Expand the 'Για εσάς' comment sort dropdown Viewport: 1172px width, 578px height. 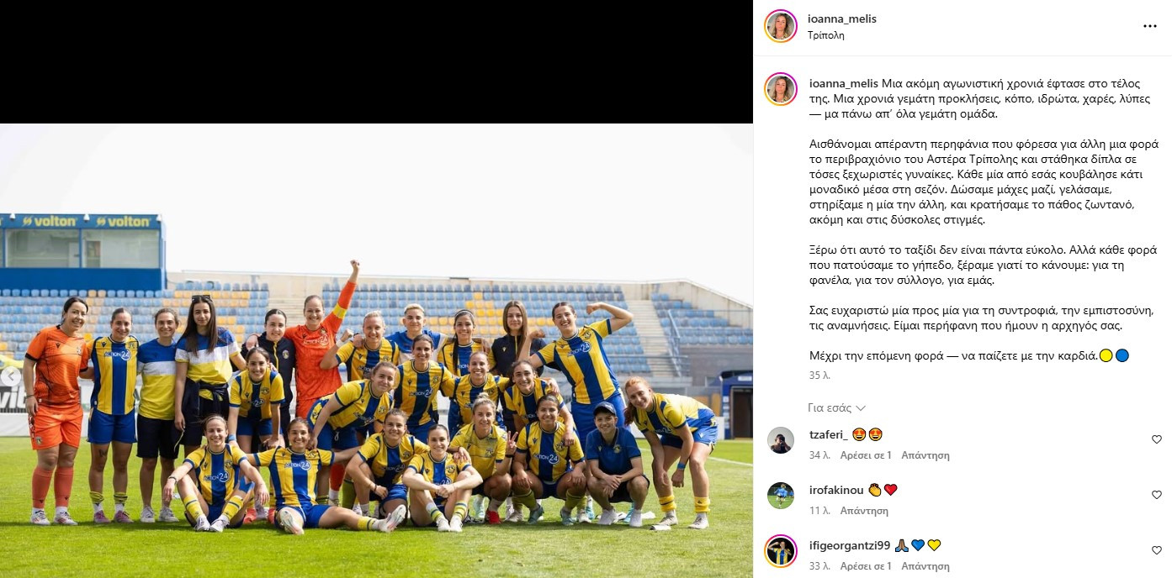point(836,408)
